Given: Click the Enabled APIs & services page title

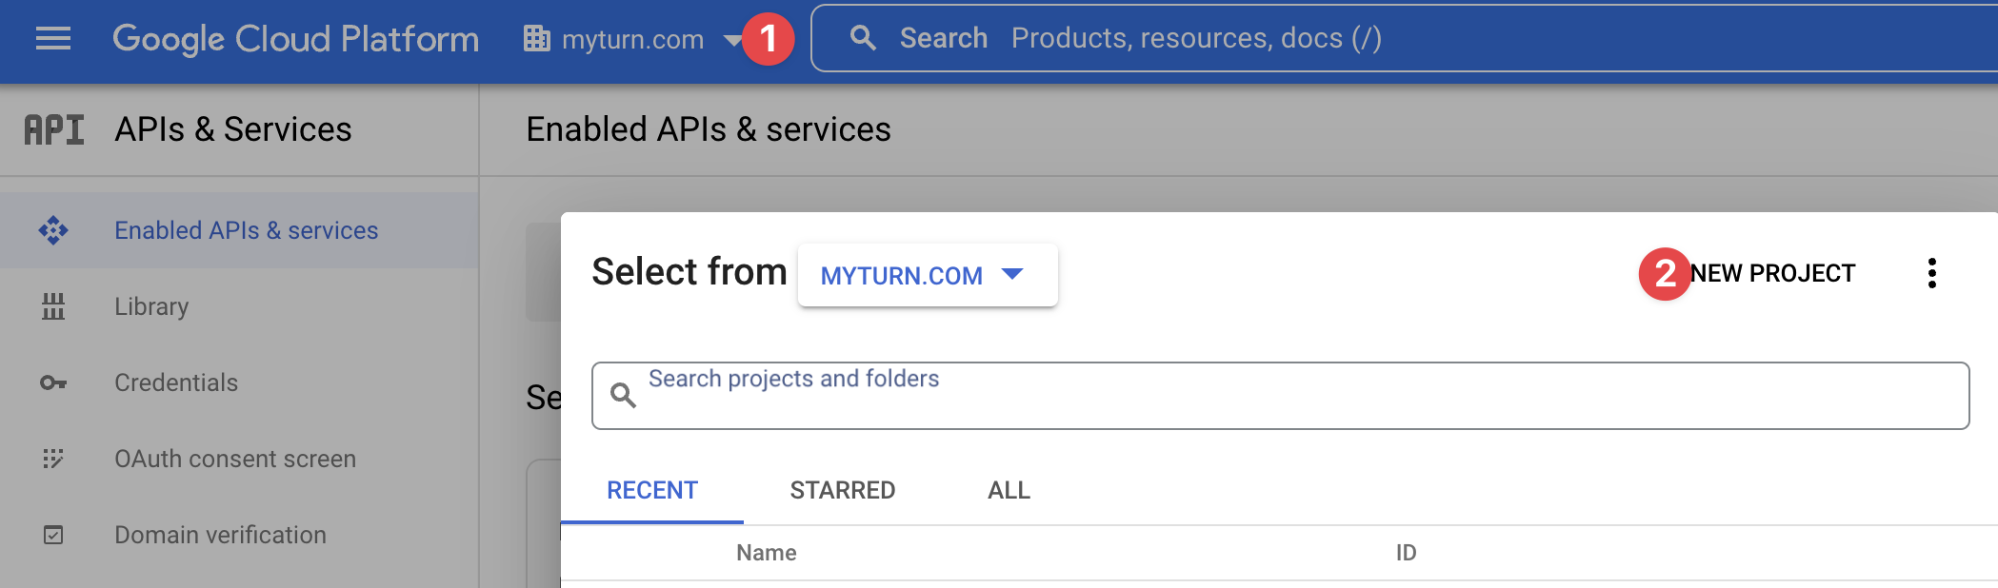Looking at the screenshot, I should pos(709,129).
